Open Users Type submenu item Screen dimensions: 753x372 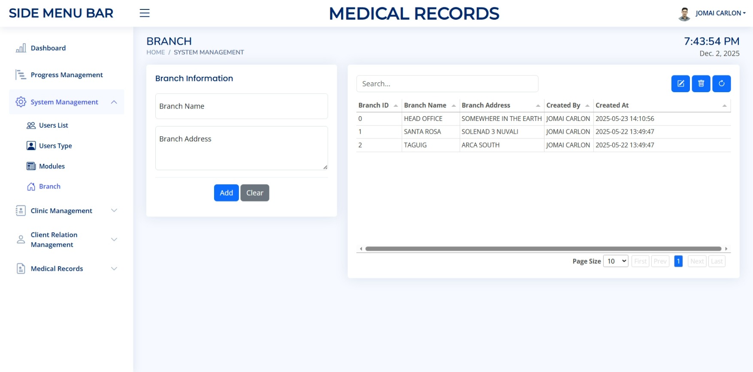coord(55,146)
